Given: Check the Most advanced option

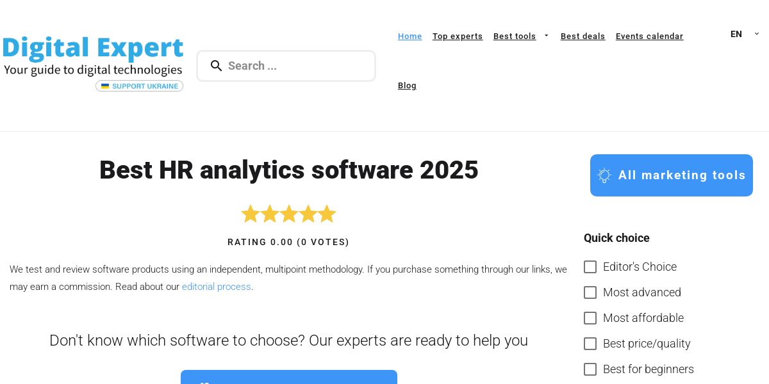Looking at the screenshot, I should pos(590,292).
